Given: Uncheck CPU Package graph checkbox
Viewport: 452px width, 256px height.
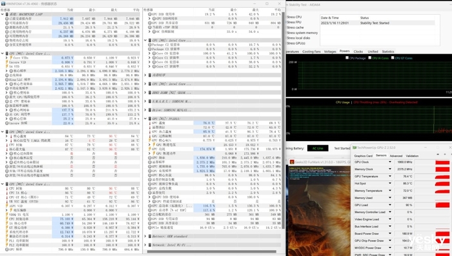Looking at the screenshot, I should point(347,58).
